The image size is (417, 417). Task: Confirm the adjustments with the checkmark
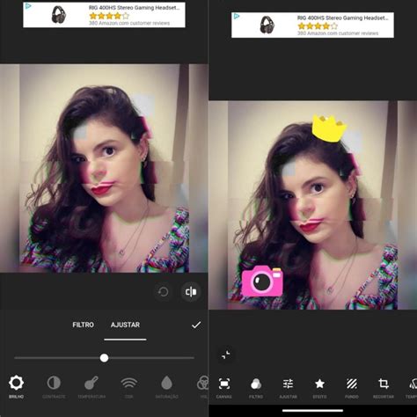pyautogui.click(x=196, y=325)
